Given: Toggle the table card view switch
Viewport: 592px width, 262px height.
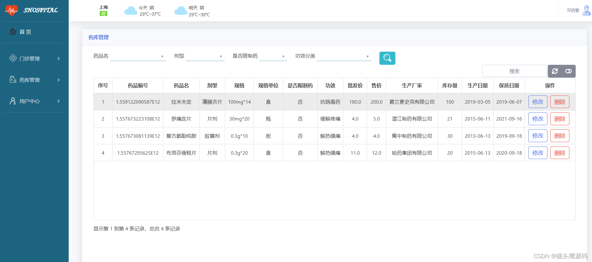Looking at the screenshot, I should tap(568, 71).
